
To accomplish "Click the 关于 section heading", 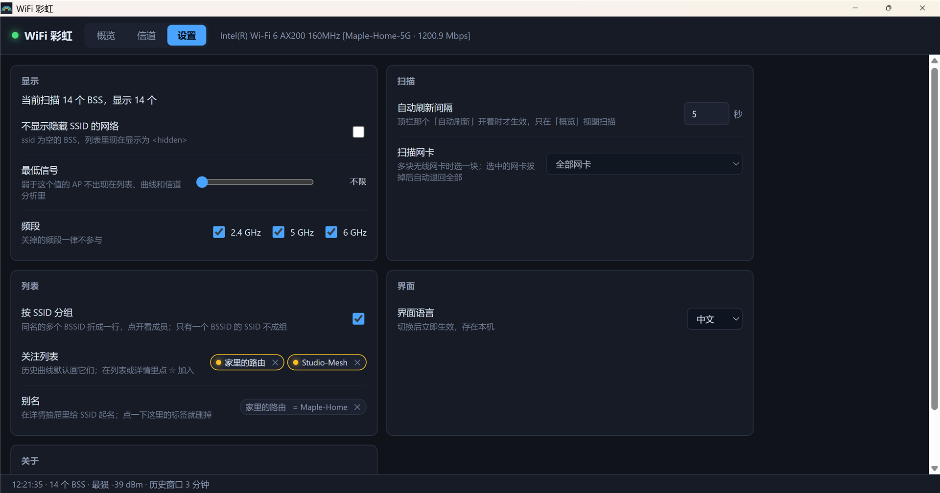I will click(30, 461).
